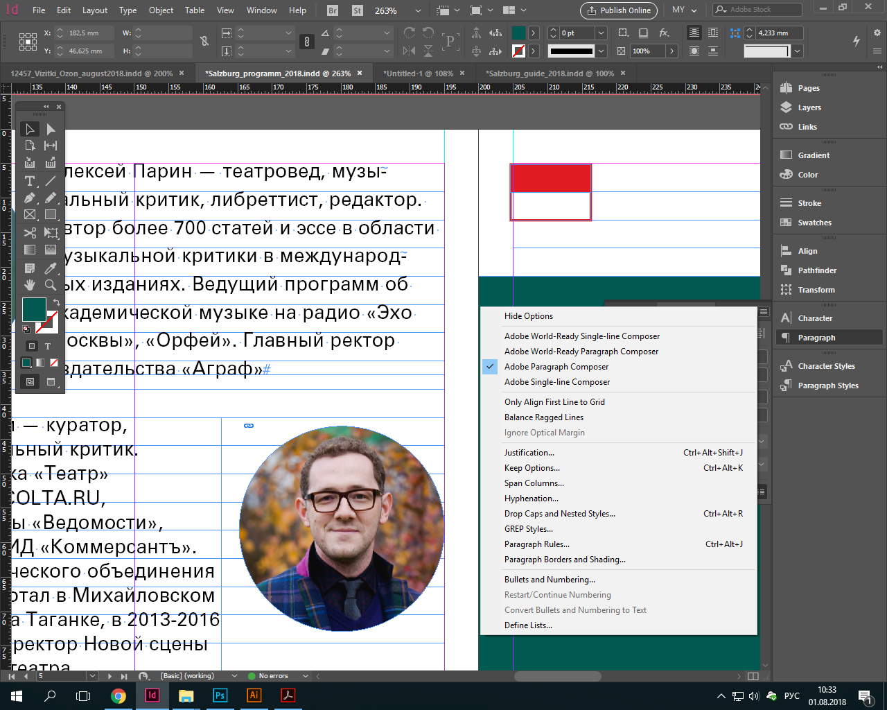Viewport: 887px width, 710px height.
Task: Select the Pen tool
Action: point(30,198)
